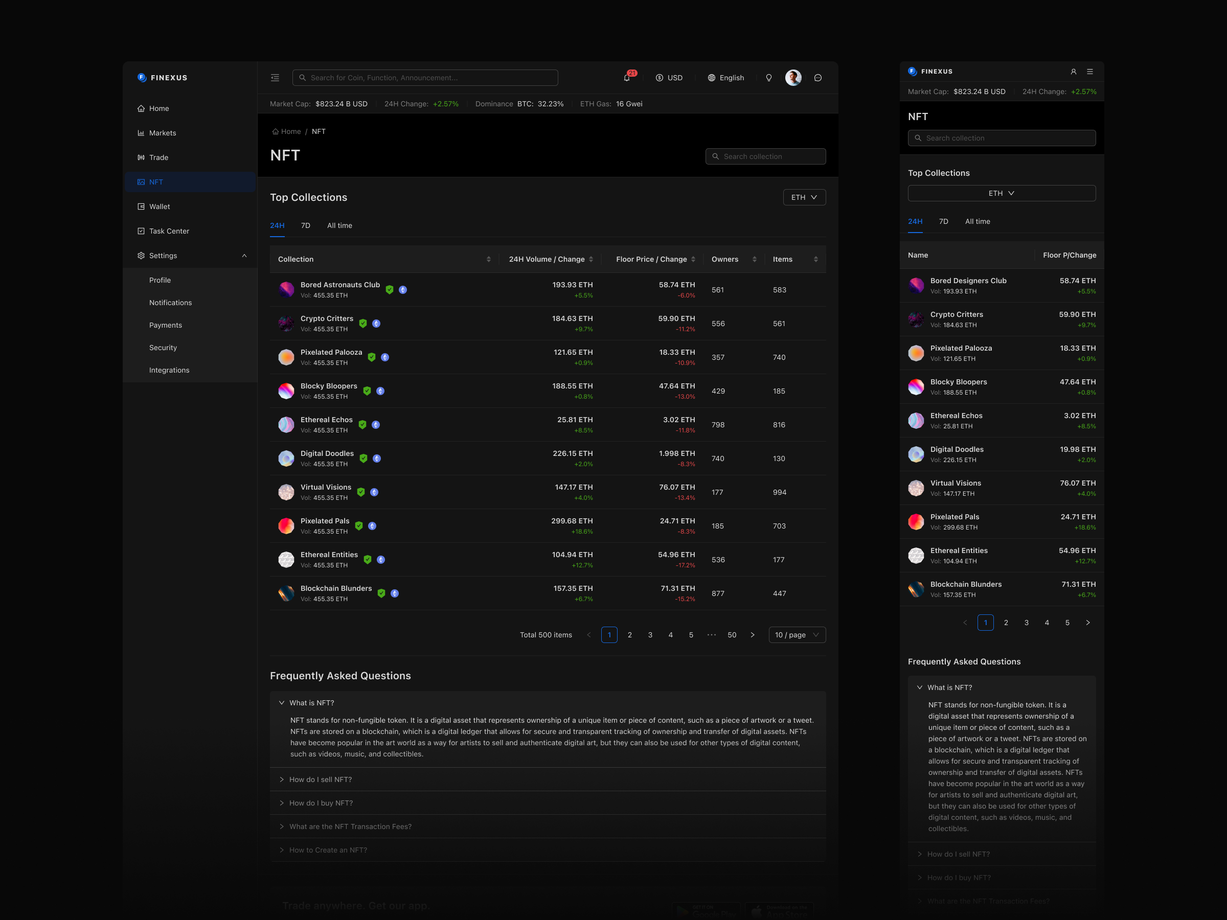Sort by 24H Volume / Change column
The image size is (1227, 920).
coord(591,259)
